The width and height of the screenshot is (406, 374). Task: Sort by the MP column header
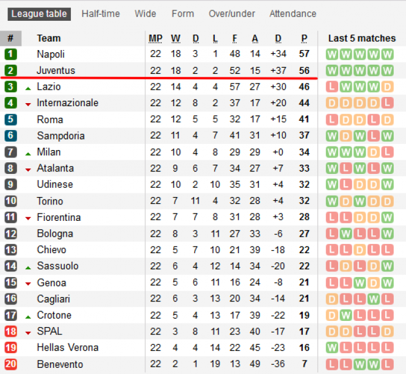click(156, 38)
